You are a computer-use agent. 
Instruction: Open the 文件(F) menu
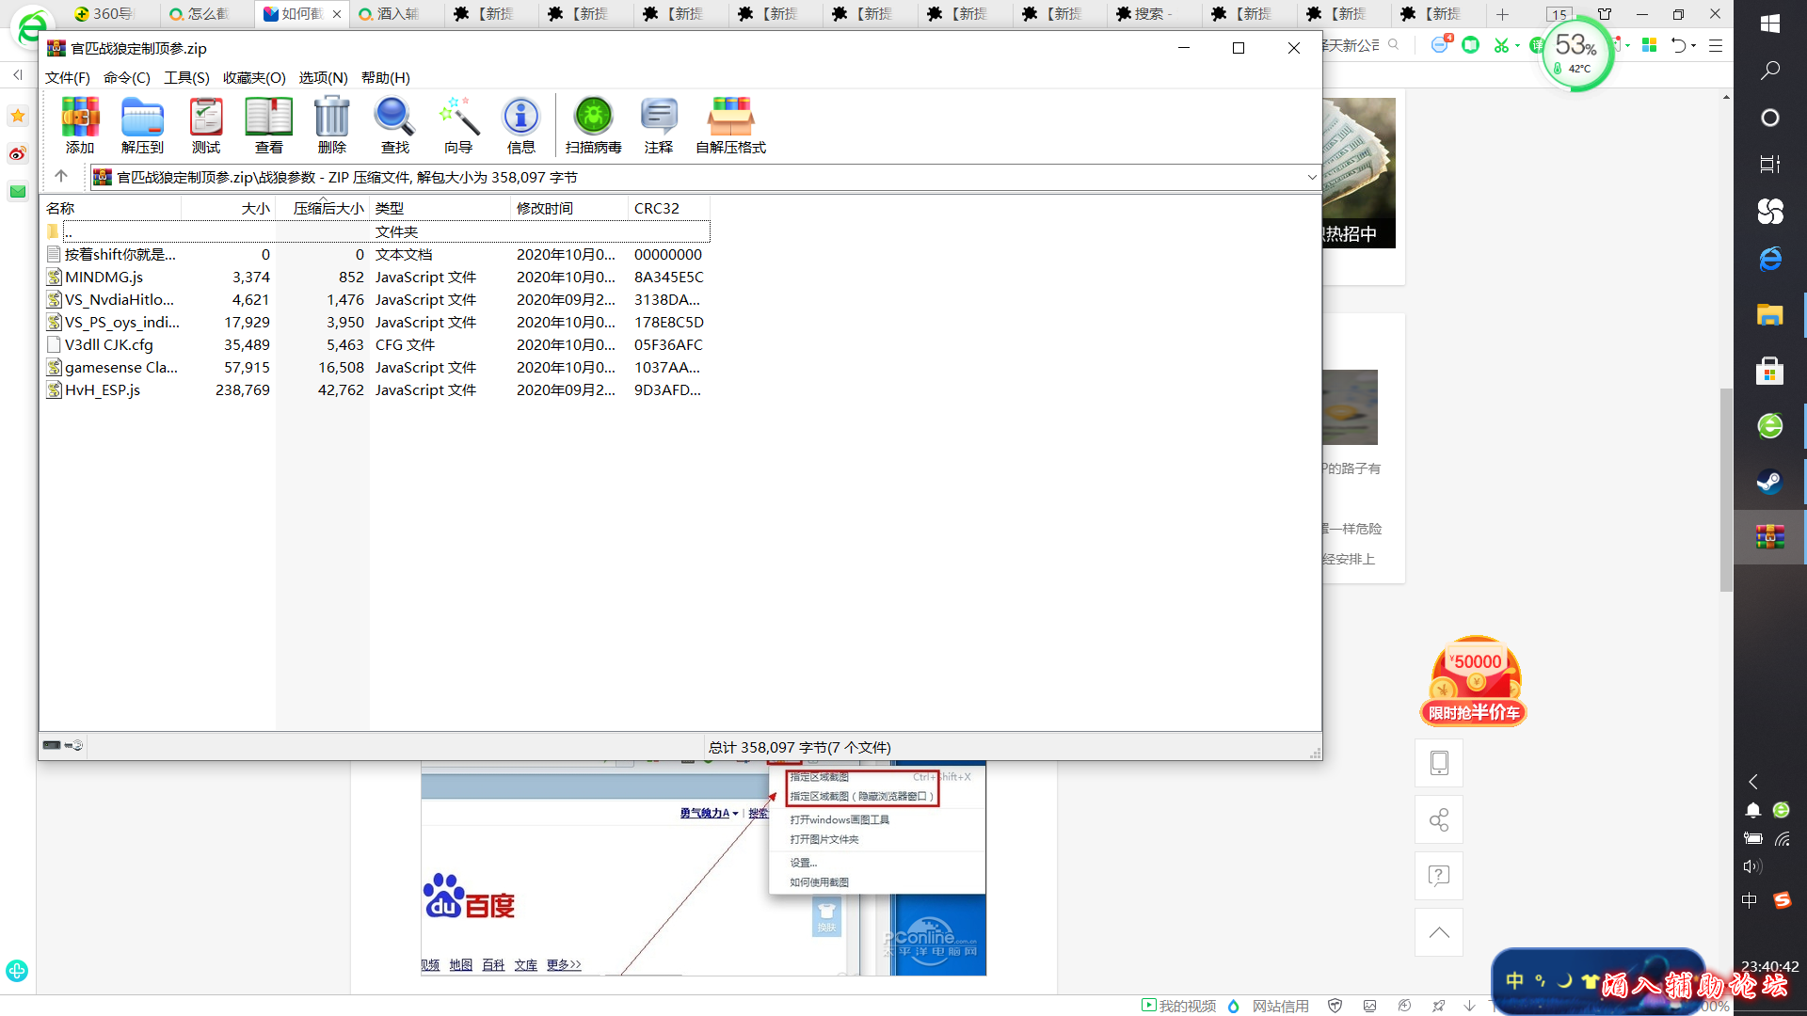(68, 78)
